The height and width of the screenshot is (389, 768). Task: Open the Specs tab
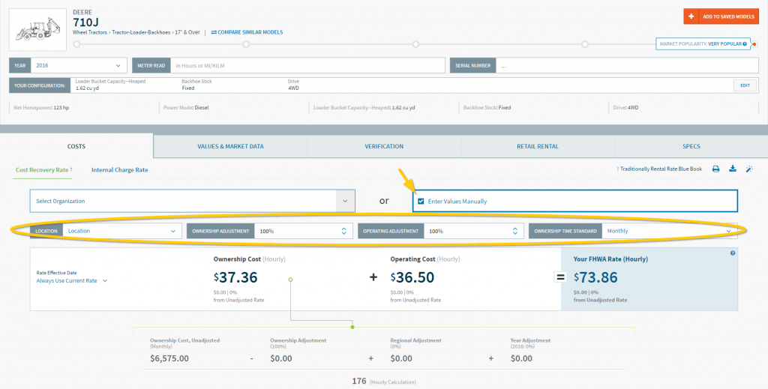[x=691, y=146]
